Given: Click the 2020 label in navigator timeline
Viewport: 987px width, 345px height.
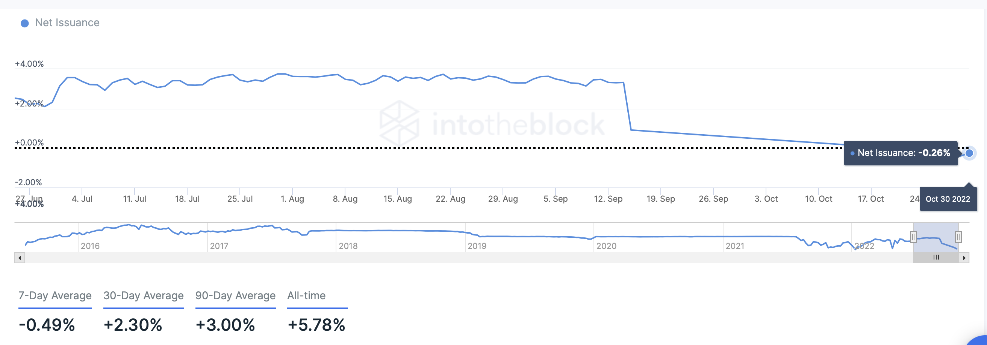Looking at the screenshot, I should pyautogui.click(x=606, y=246).
